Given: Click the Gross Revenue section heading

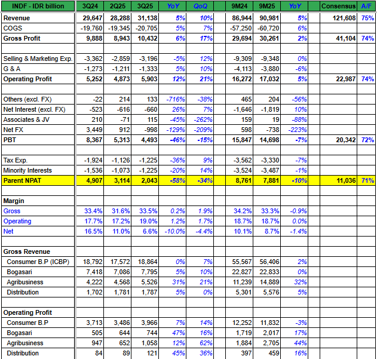Looking at the screenshot, I should (x=26, y=251).
